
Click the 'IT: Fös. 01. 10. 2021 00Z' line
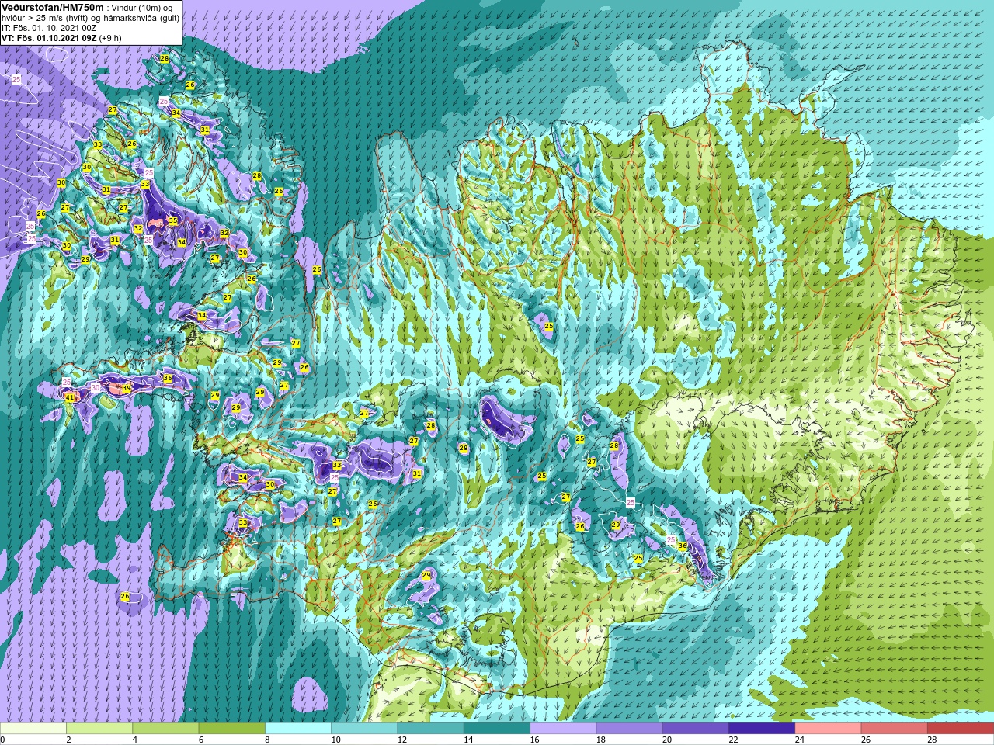[49, 28]
